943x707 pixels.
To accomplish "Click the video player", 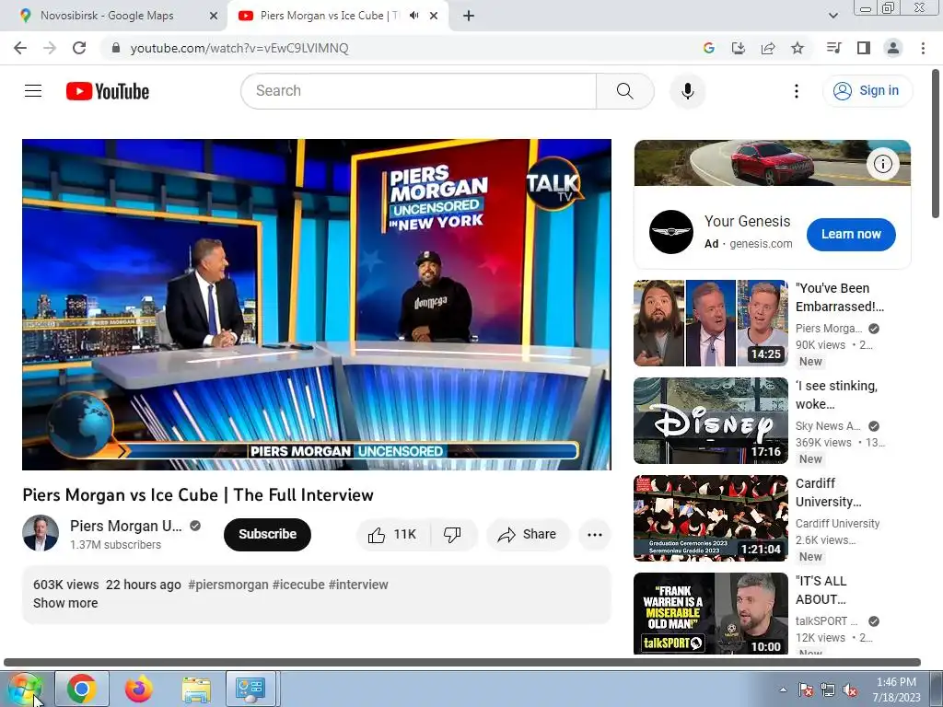I will (317, 304).
